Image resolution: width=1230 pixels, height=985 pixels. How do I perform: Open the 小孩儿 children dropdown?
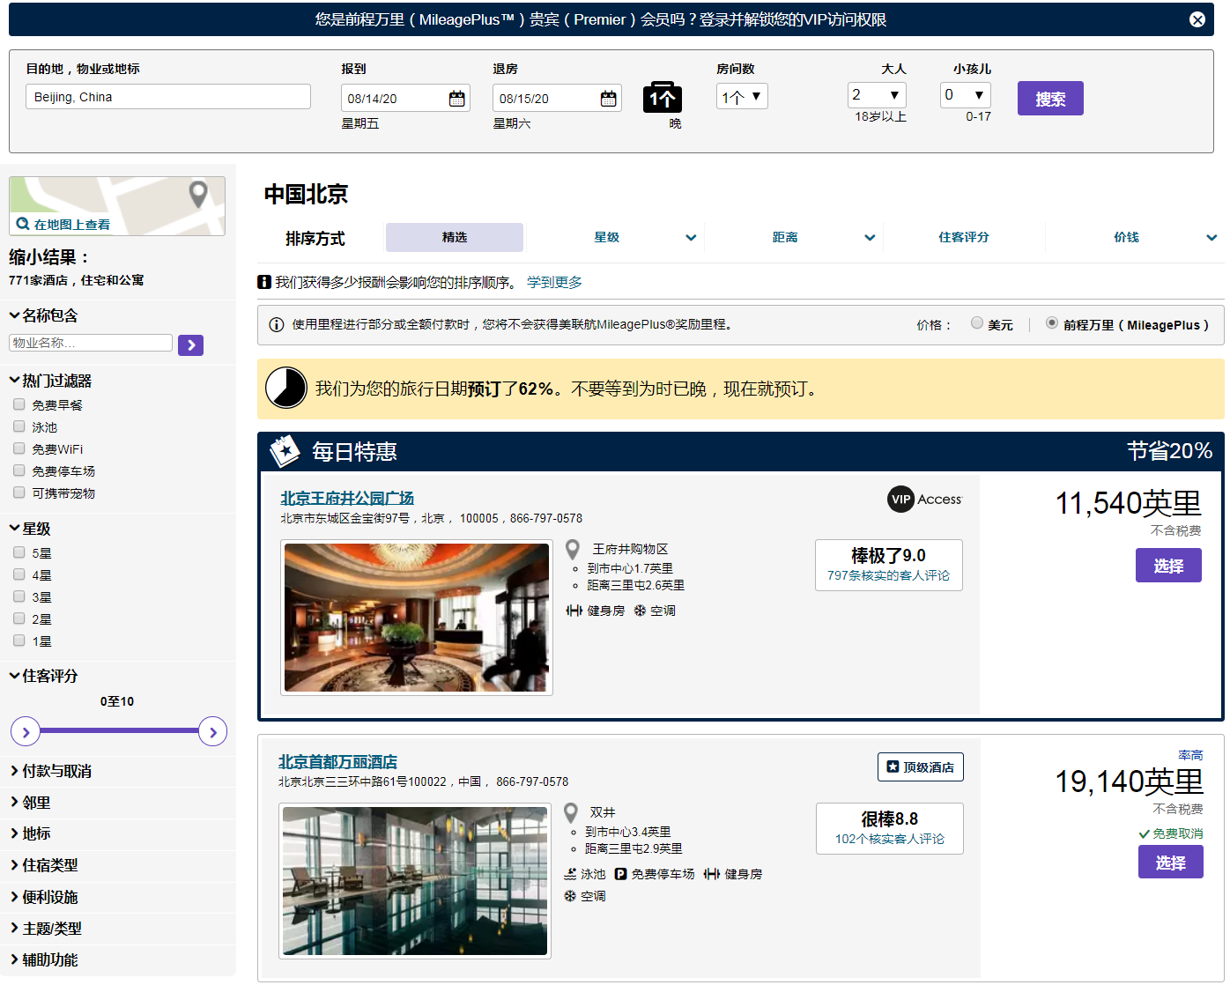966,94
